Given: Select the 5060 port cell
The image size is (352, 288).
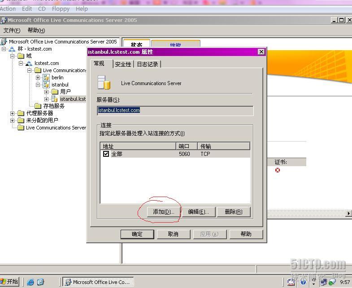Looking at the screenshot, I should pos(184,154).
